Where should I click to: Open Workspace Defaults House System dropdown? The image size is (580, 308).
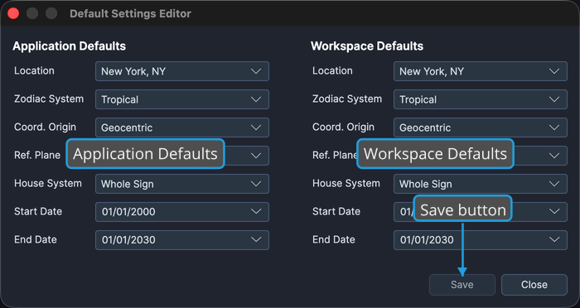coord(480,184)
